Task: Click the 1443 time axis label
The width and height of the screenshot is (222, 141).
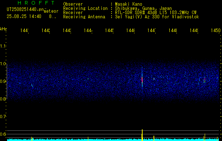Action: [x=67, y=30]
